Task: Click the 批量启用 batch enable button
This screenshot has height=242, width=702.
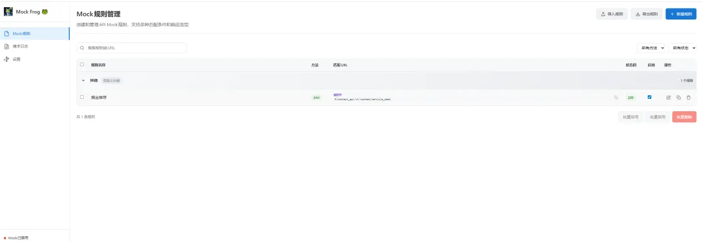Action: 630,117
